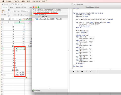Select column A header

pos(9,22)
